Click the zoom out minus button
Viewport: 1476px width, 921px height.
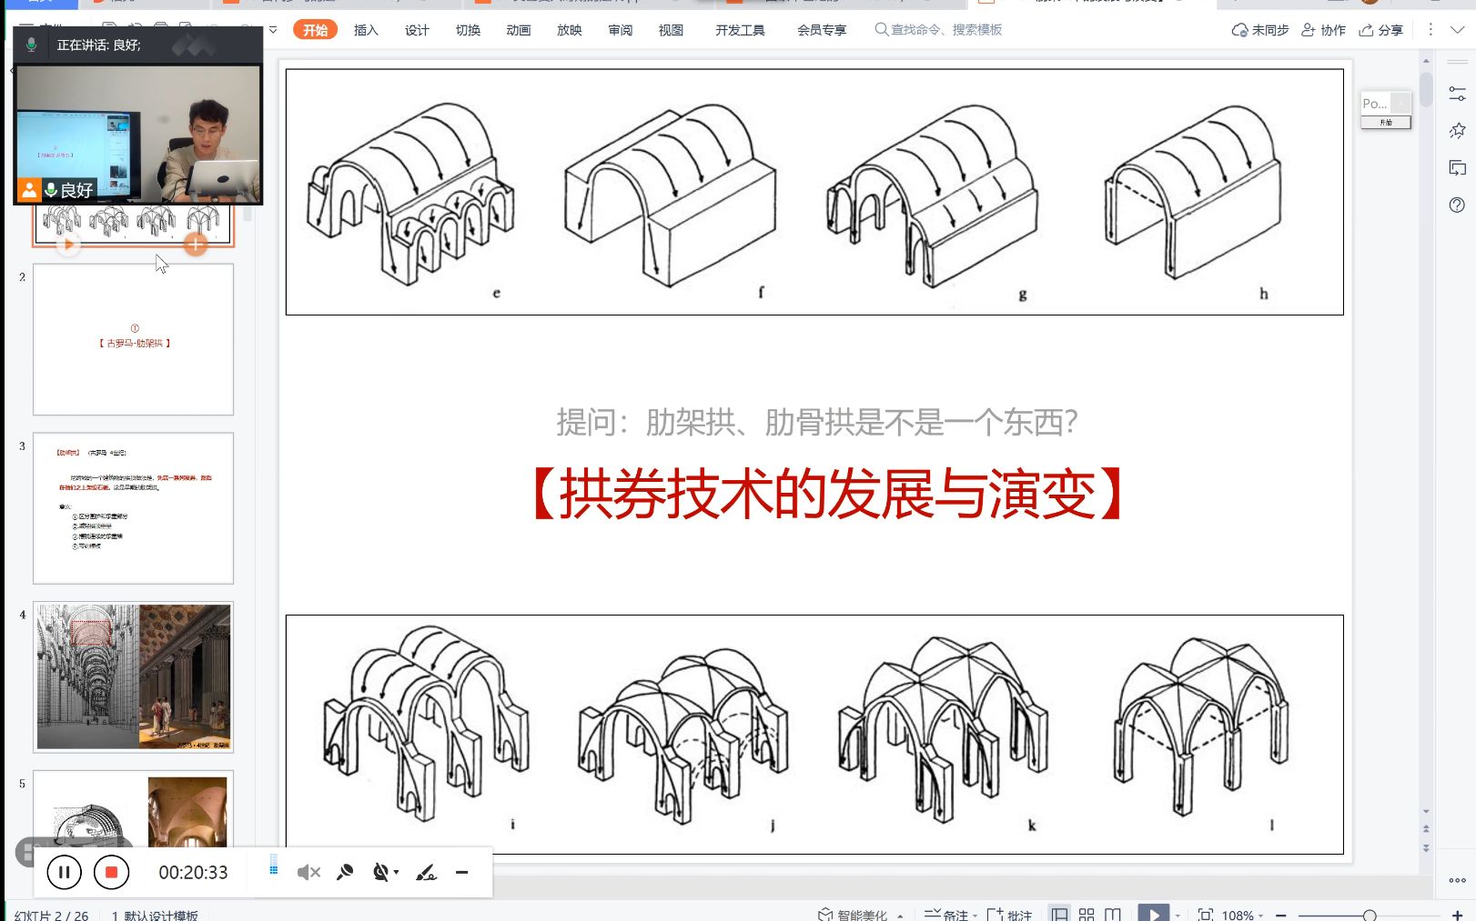pos(1281,916)
